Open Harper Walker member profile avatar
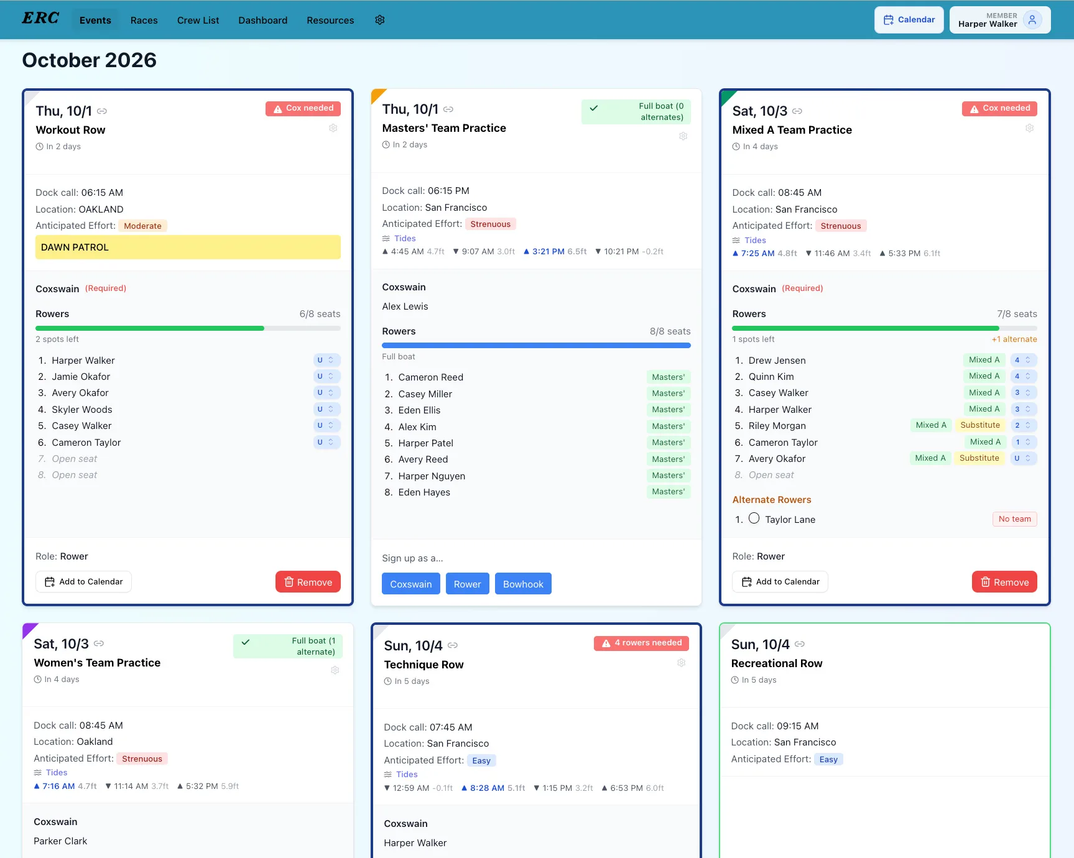Viewport: 1074px width, 858px height. (x=1032, y=20)
